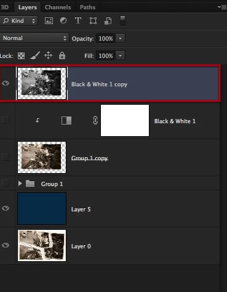
Task: Hide the Black & White 1 copy layer
Action: coord(6,83)
